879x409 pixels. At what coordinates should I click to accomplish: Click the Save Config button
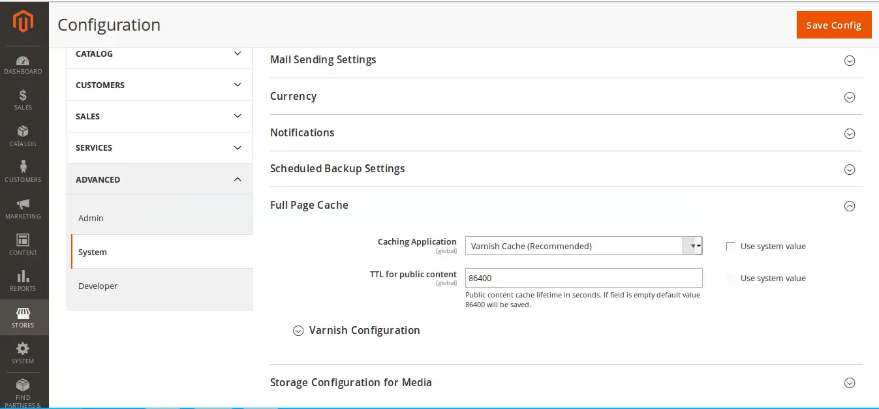coord(833,24)
